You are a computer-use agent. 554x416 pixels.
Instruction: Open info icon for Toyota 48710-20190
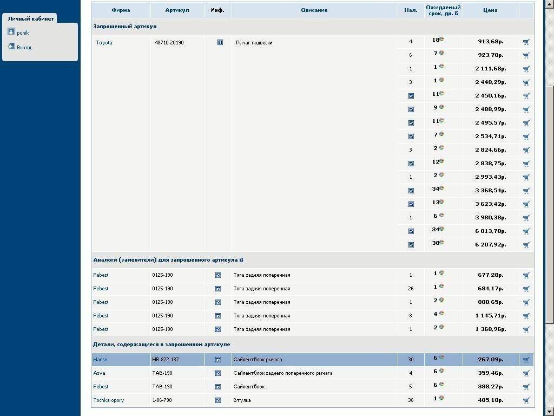[x=220, y=42]
